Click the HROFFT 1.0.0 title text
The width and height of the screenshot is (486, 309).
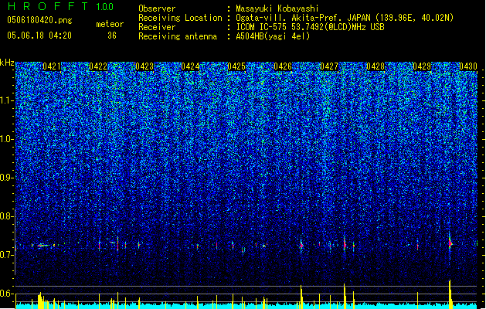coord(61,6)
